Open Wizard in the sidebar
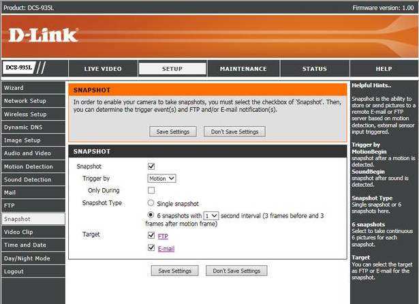The image size is (419, 304). (x=33, y=88)
